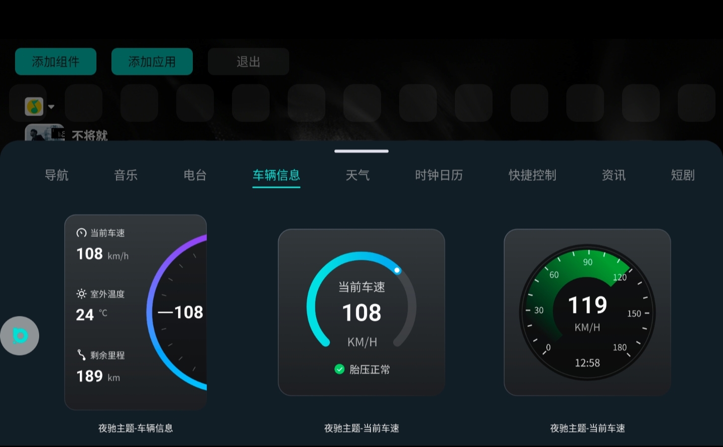Click the route icon beside 剩余里程

(81, 355)
